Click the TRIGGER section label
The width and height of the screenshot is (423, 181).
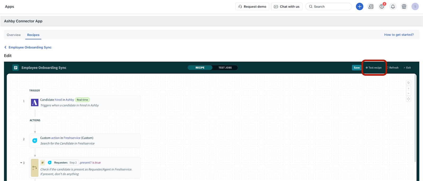coord(35,91)
